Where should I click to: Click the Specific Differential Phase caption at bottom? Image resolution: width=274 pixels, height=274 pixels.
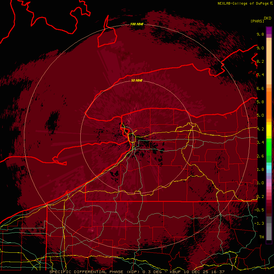(x=137, y=272)
